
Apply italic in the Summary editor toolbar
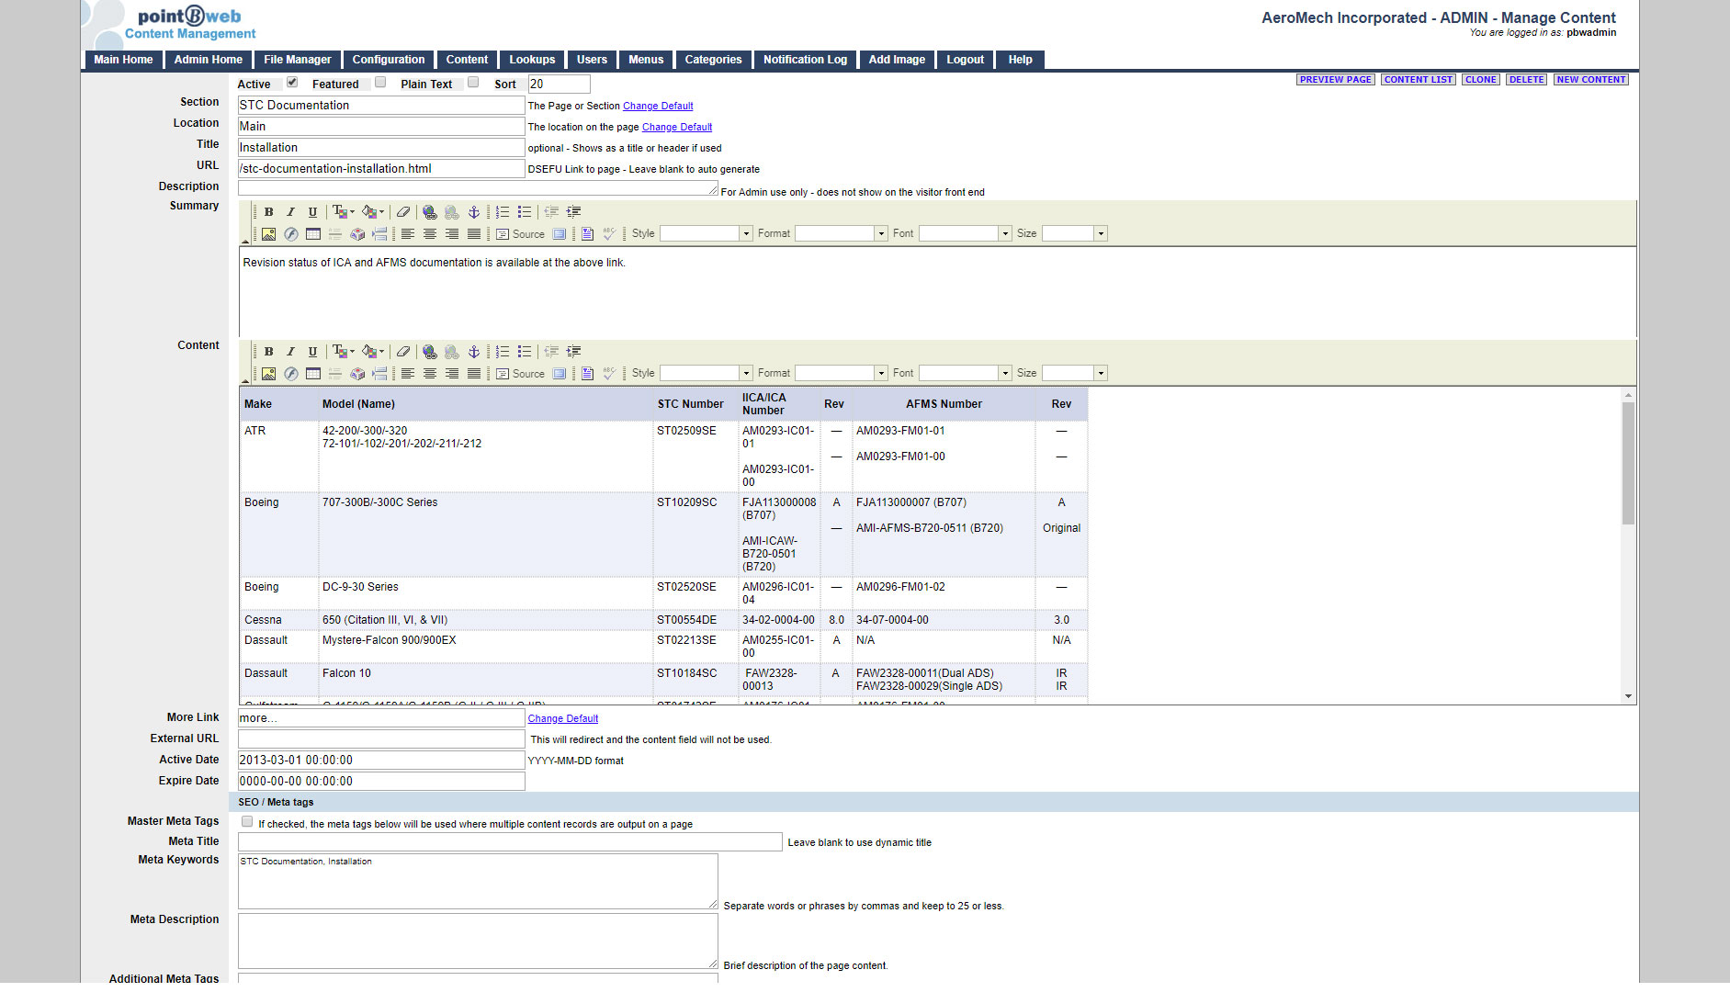tap(290, 212)
